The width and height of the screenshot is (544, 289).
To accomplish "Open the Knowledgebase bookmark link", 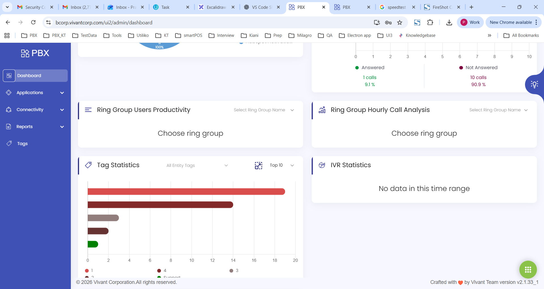I will 417,35.
